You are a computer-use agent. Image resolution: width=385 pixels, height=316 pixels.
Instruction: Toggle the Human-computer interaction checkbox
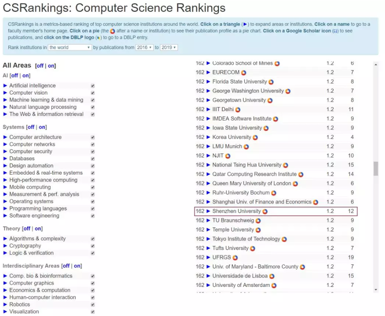(x=92, y=298)
